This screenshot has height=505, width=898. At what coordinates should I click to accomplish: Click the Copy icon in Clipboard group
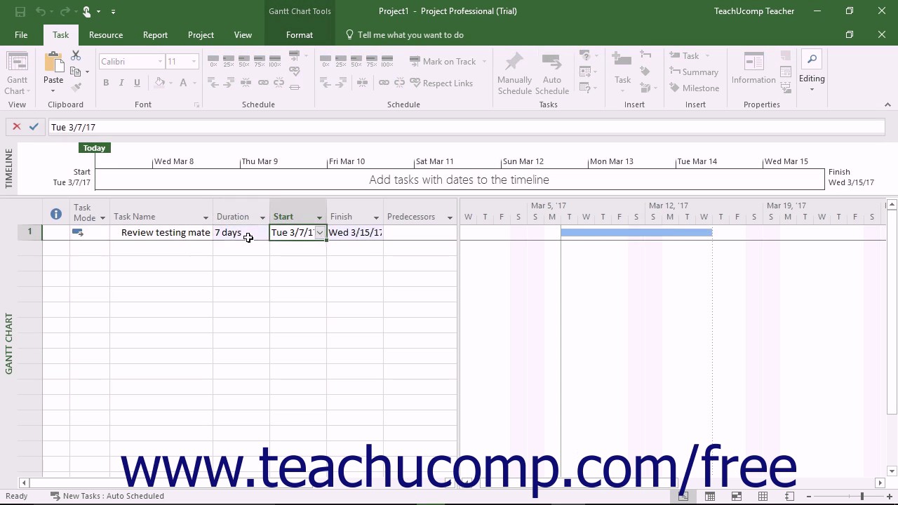click(76, 72)
